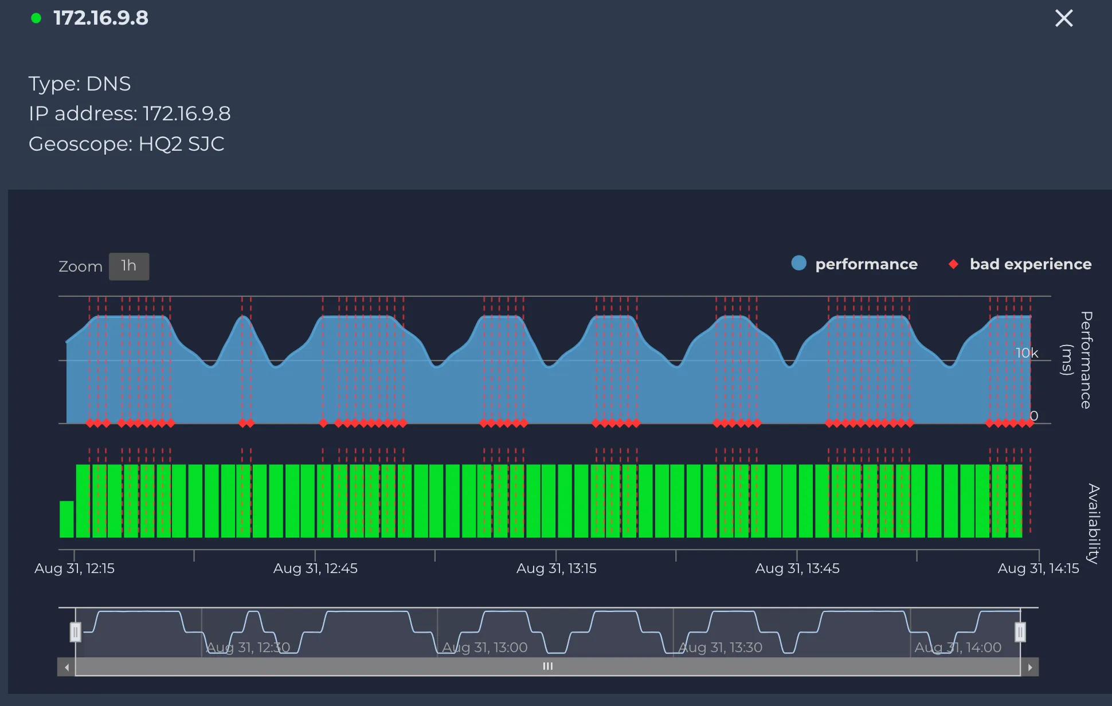Click the 'Aug 31, 14:00' navigator label
Viewport: 1112px width, 706px height.
point(958,648)
